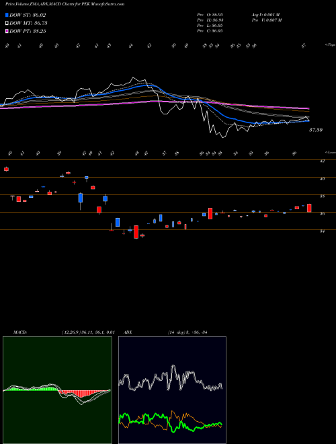Image resolution: width=336 pixels, height=444 pixels.
Task: Open the green MACD histogram panel
Action: (x=57, y=390)
